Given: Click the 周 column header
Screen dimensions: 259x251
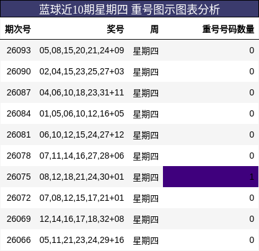Looking at the screenshot, I should click(154, 29).
